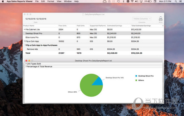Viewport: 184px width, 116px height.
Task: Click the green Others legend swatch
Action: [136, 80]
